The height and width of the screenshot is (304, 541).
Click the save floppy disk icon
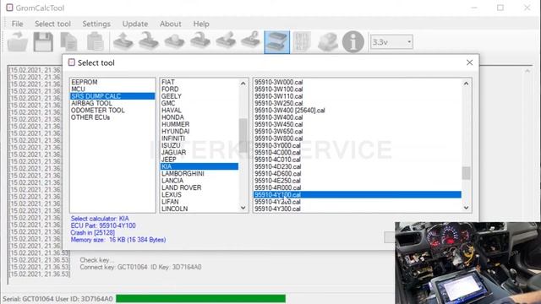pyautogui.click(x=43, y=42)
